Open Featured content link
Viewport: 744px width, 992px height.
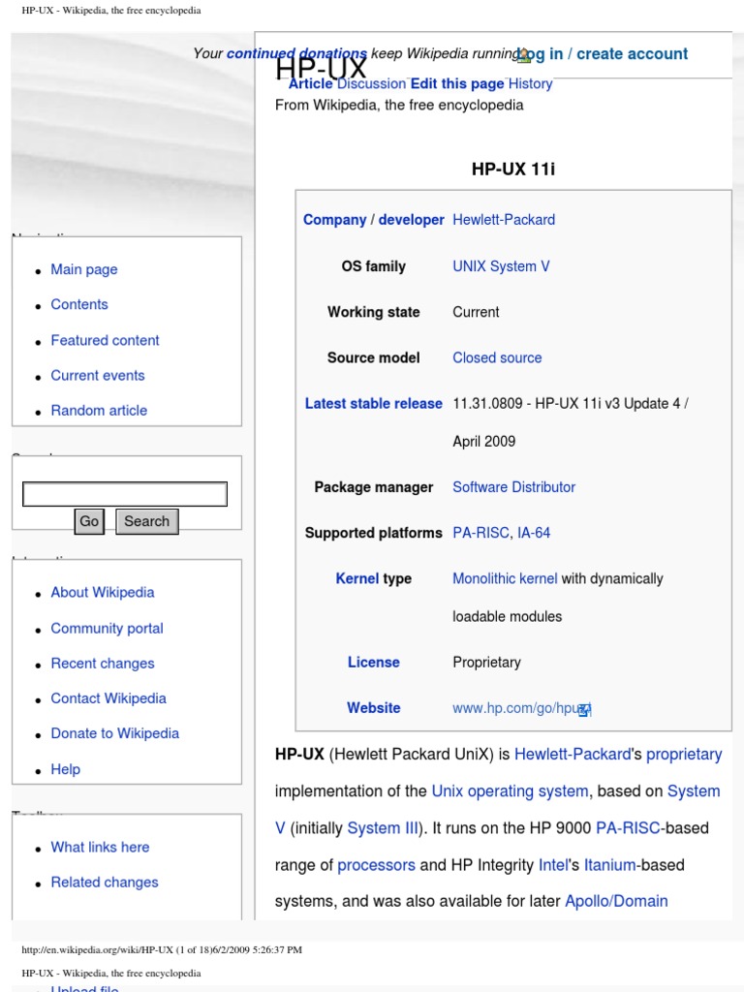[105, 340]
